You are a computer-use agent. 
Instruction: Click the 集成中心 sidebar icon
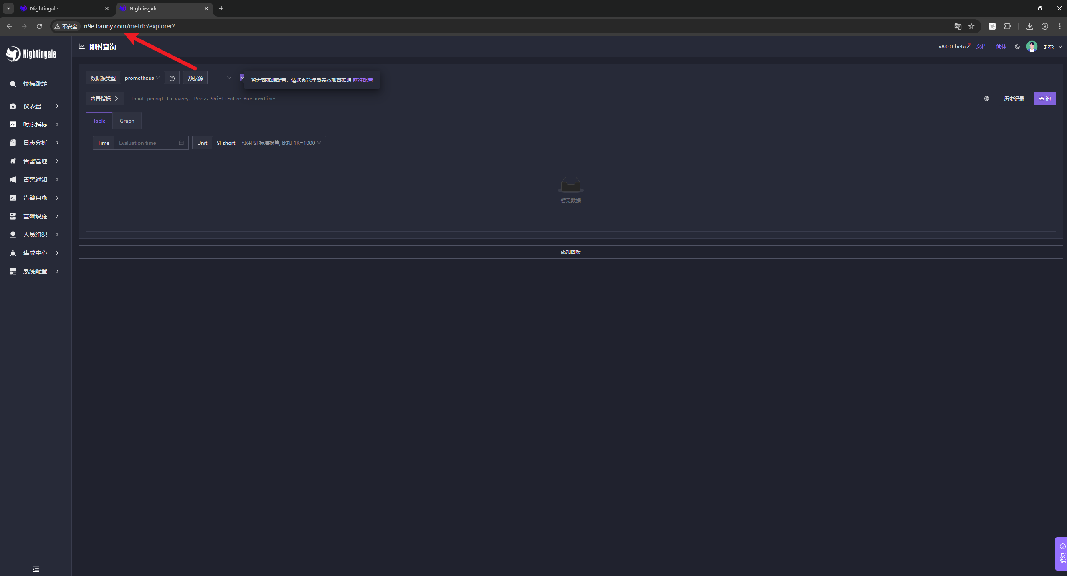pyautogui.click(x=13, y=253)
